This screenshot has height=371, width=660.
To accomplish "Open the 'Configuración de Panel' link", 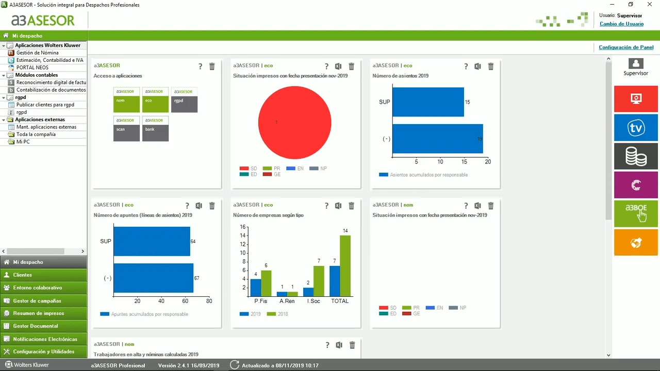I will [626, 47].
